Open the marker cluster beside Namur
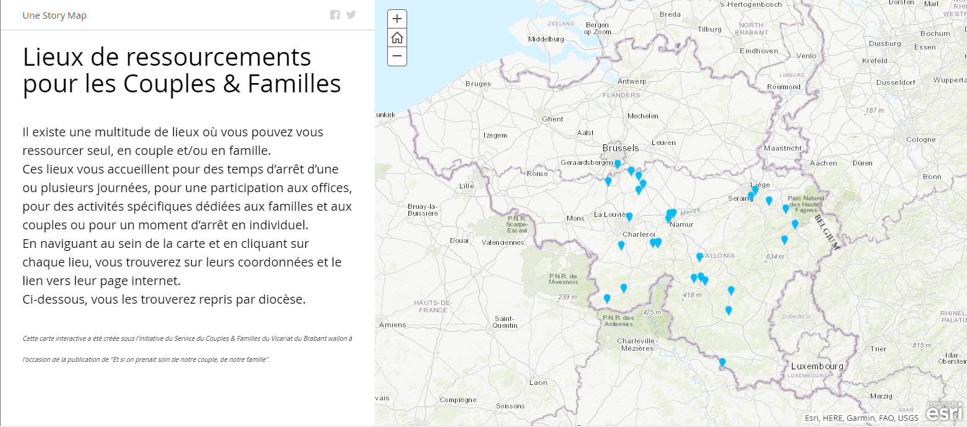 click(670, 215)
